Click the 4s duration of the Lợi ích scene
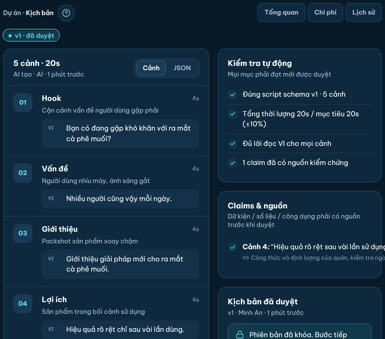Viewport: 385px width, 339px height. click(x=196, y=300)
